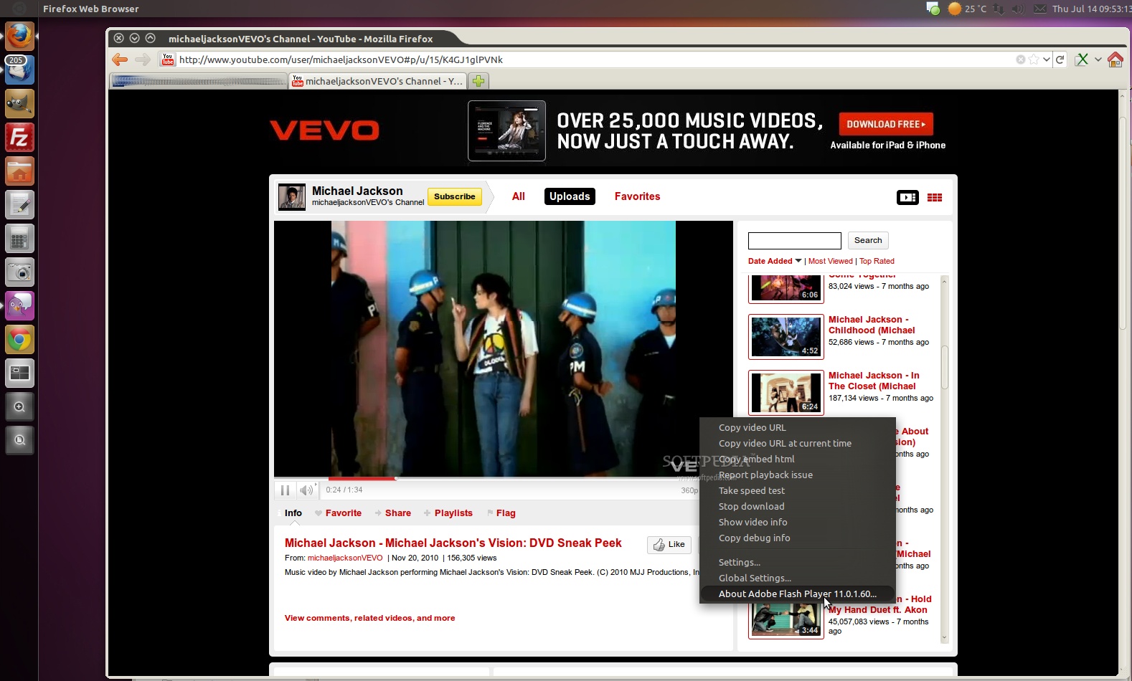1132x681 pixels.
Task: Reload the page with refresh icon
Action: click(x=1060, y=59)
